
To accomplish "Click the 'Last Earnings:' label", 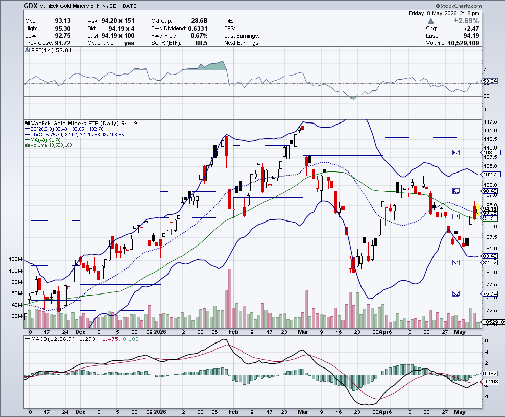I will pyautogui.click(x=242, y=36).
